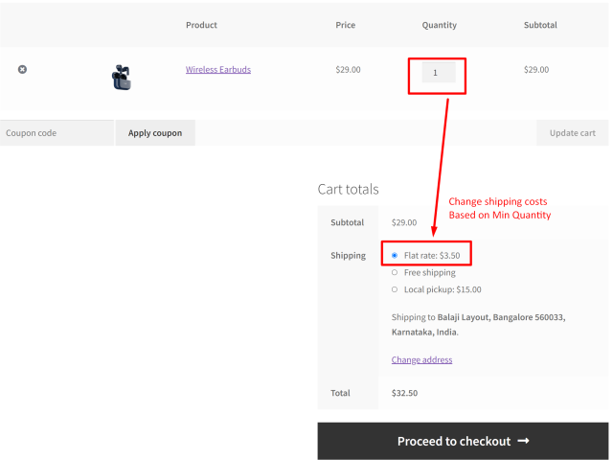Click the Product column header
The height and width of the screenshot is (460, 613).
pos(201,25)
